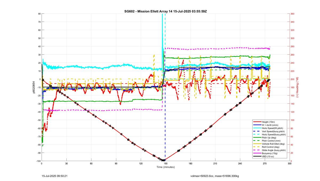Click the '(+) Heading (°M)' right axis label
This screenshot has width=320, height=181.
pyautogui.click(x=297, y=87)
